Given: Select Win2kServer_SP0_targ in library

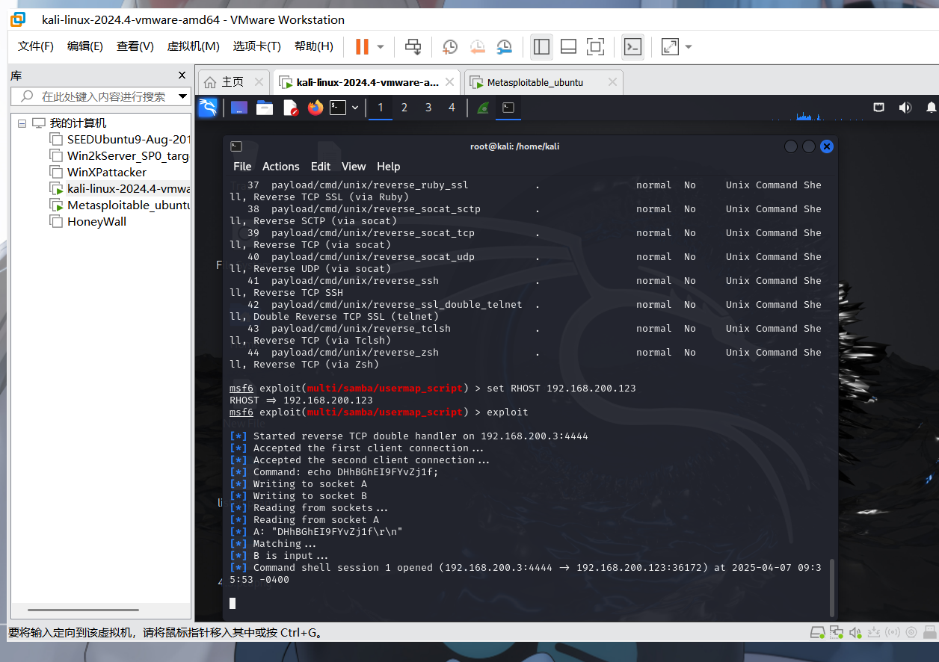Looking at the screenshot, I should (x=127, y=155).
